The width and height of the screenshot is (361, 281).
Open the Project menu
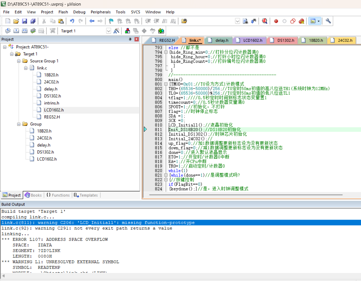47,12
